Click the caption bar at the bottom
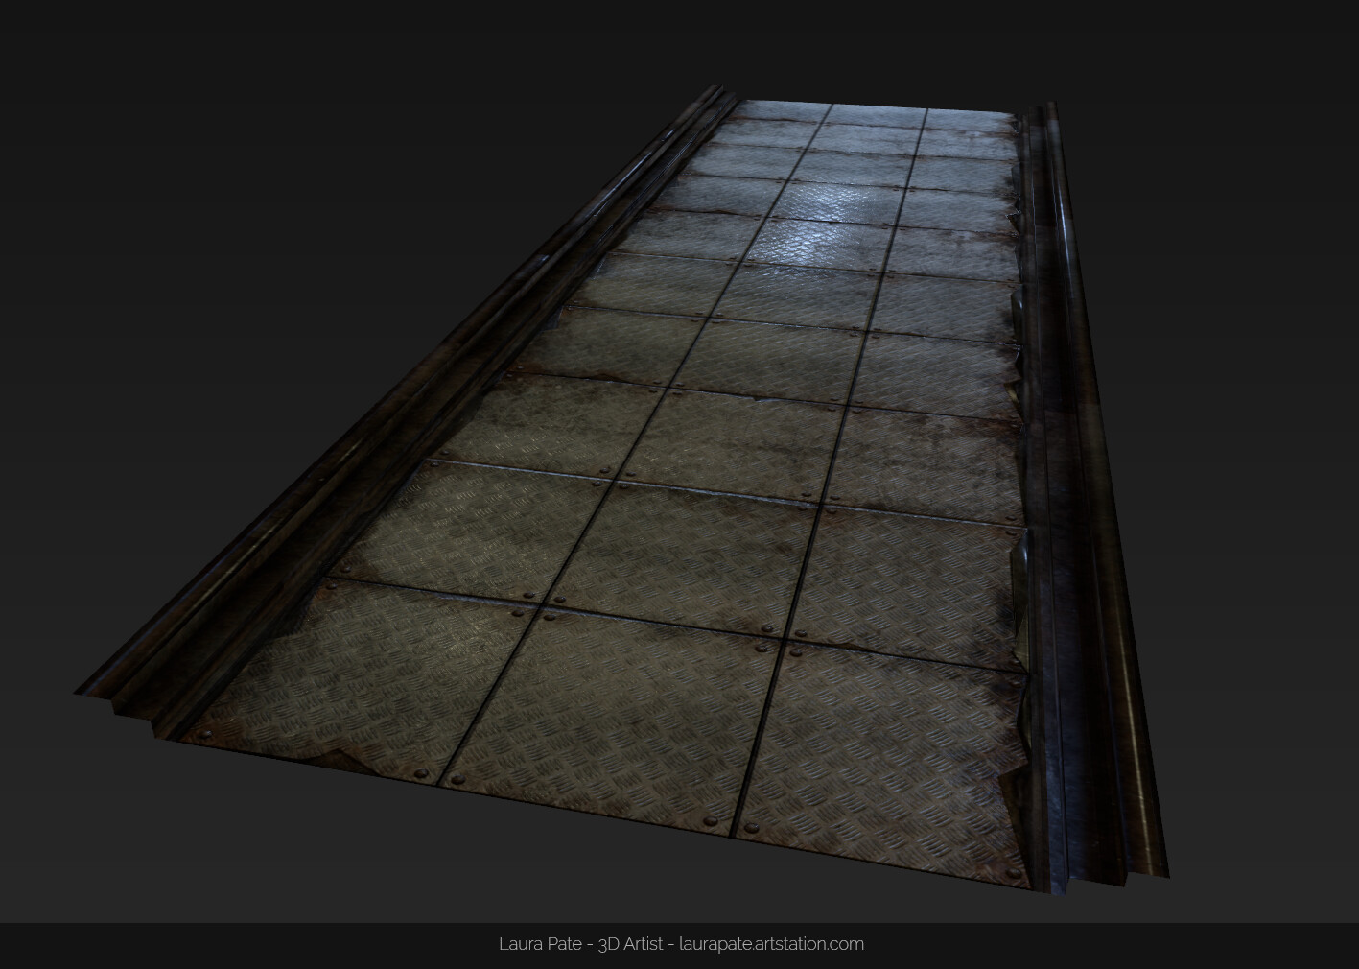 (x=679, y=943)
